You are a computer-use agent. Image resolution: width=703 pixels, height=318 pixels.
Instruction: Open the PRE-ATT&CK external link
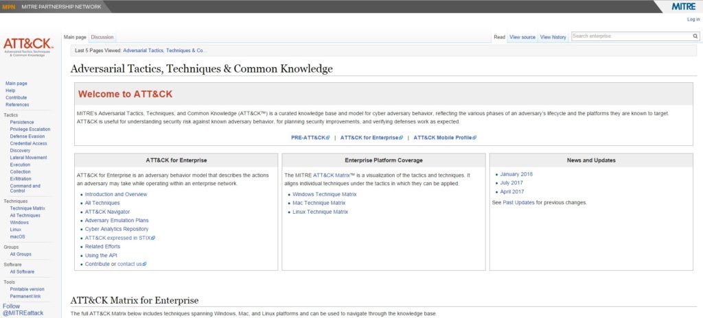pos(310,138)
